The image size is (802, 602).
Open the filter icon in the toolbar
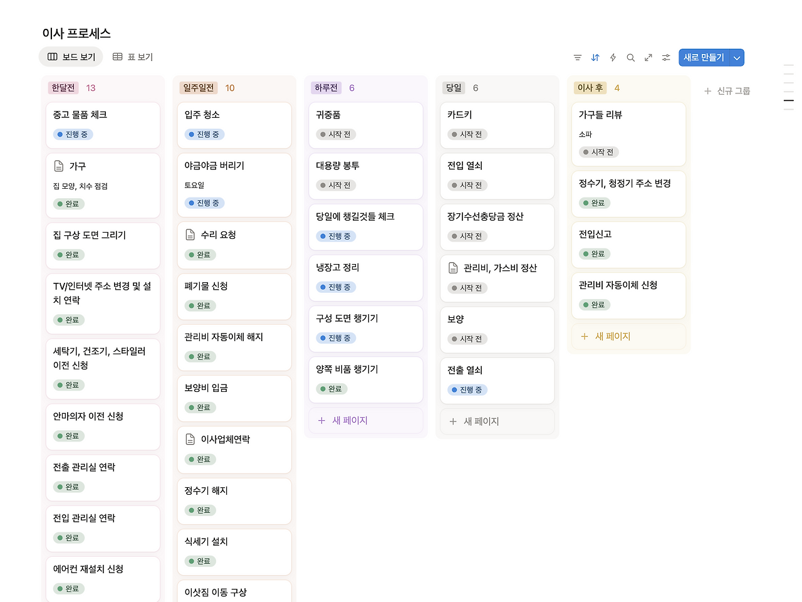[x=577, y=57]
